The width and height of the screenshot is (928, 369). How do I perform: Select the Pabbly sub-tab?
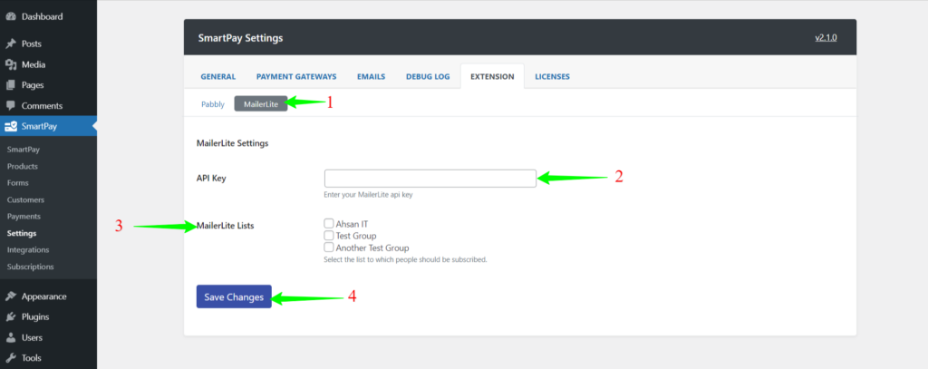(213, 103)
